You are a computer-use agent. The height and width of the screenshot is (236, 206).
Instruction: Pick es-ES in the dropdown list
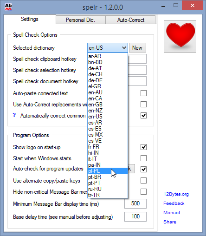[108, 129]
